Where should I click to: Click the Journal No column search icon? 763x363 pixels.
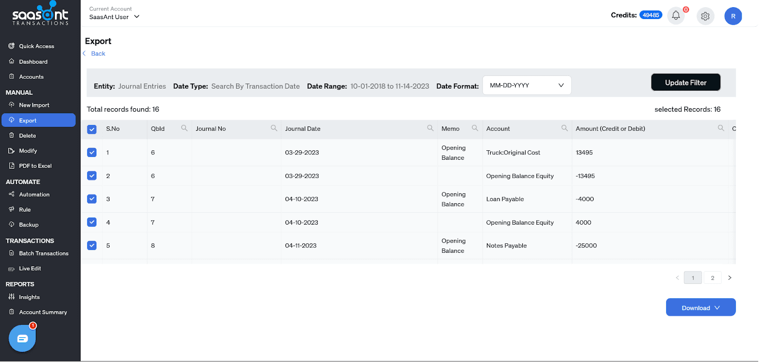tap(274, 128)
